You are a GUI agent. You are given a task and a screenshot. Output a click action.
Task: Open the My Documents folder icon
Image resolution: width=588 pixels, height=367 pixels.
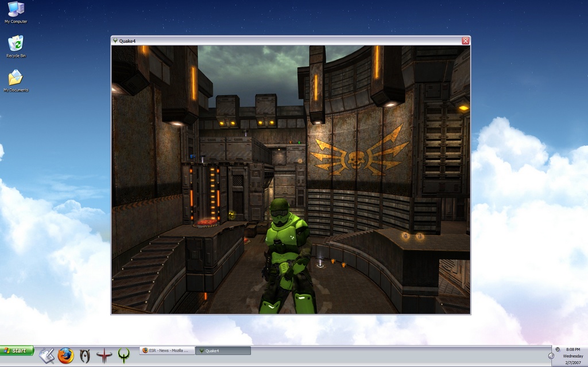(16, 79)
